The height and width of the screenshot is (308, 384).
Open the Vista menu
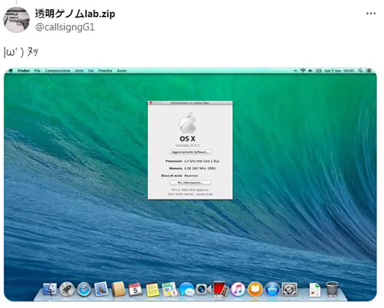tap(79, 71)
